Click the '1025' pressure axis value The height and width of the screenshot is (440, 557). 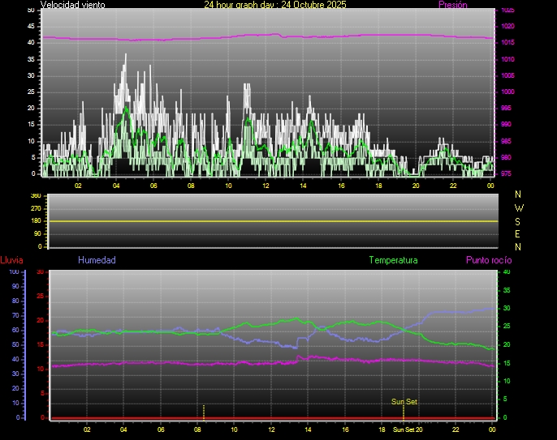tap(507, 11)
